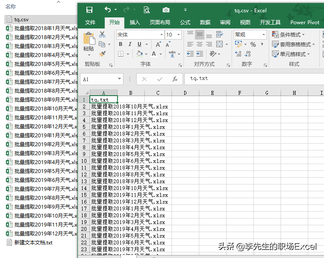Expand the Name Box dropdown arrow
324x258 pixels.
pos(120,79)
